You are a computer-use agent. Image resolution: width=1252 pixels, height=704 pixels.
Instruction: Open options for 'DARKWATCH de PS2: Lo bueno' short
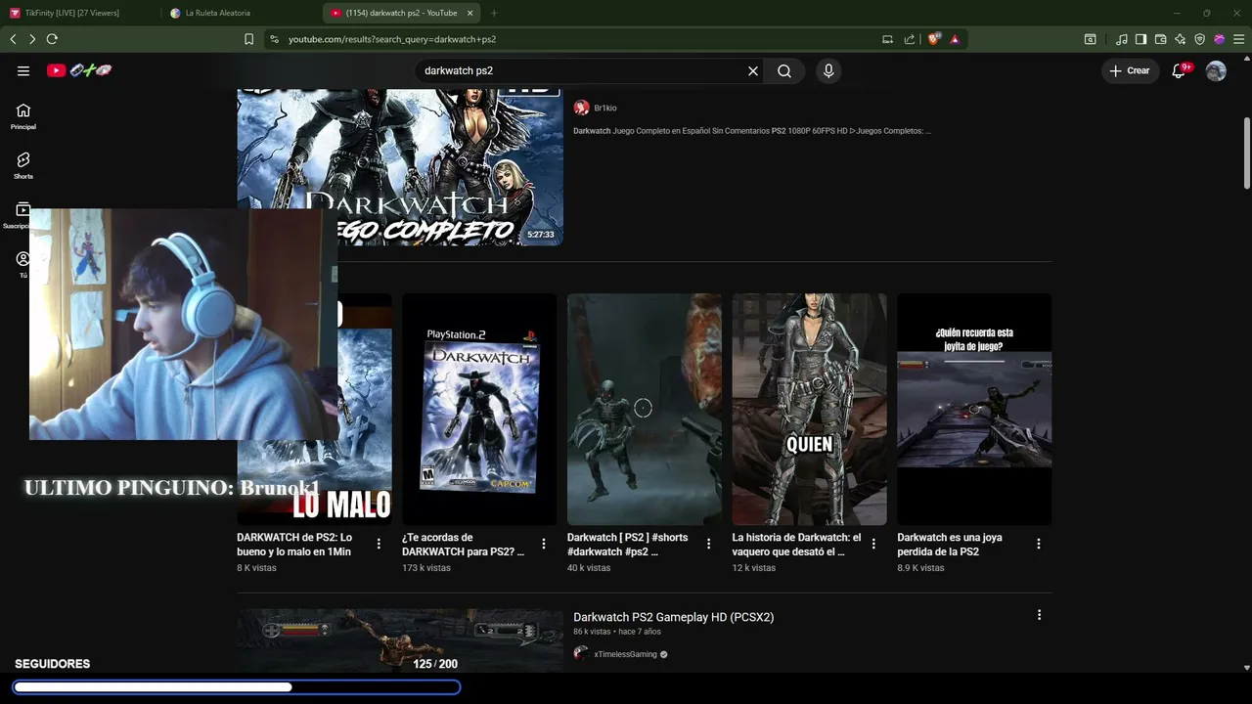pyautogui.click(x=379, y=544)
